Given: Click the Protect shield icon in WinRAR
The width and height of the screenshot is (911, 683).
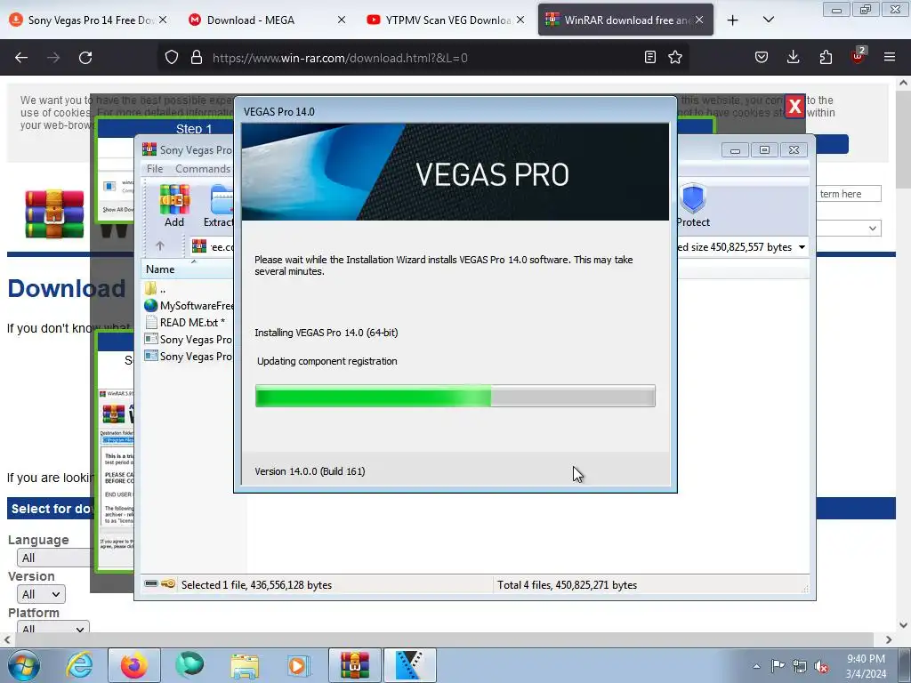Looking at the screenshot, I should click(693, 205).
